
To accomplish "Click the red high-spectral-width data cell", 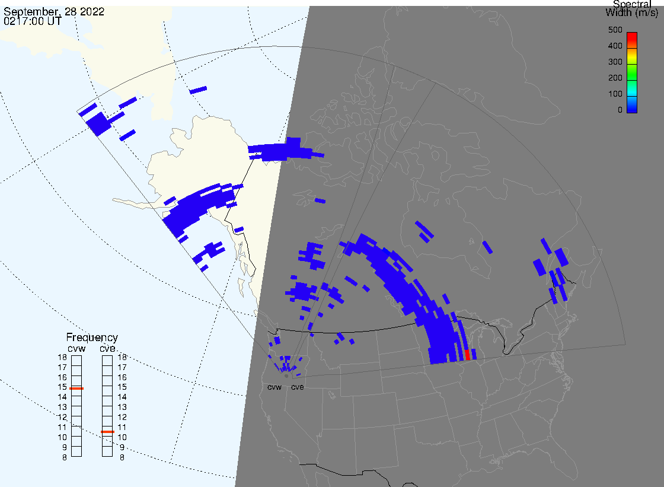I will pyautogui.click(x=468, y=355).
